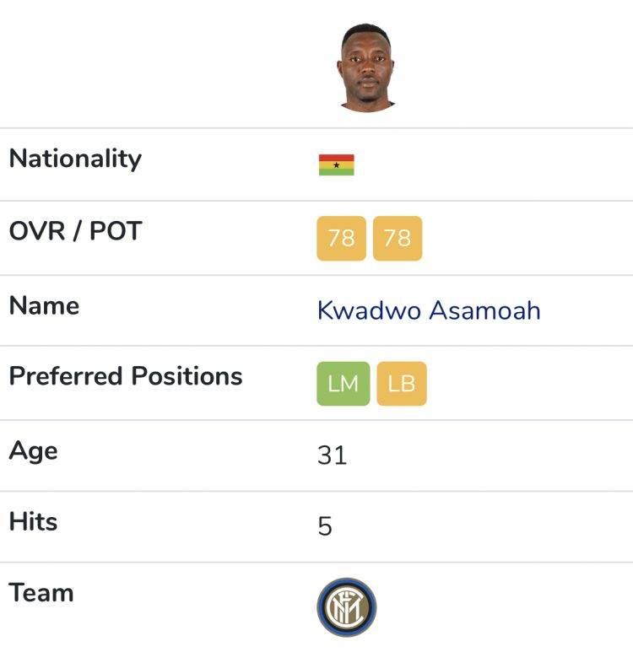Click the age value 31
633x652 pixels.
click(x=332, y=455)
